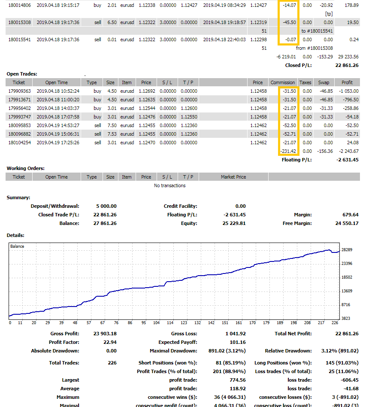Click total commission value -231.42

(288, 151)
